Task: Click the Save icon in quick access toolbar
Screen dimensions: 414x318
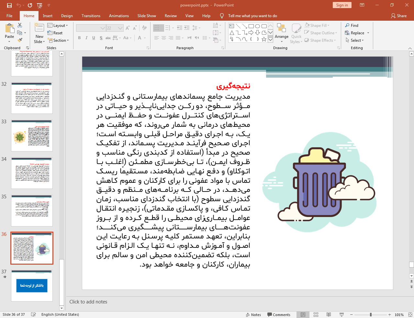Action: [9, 5]
